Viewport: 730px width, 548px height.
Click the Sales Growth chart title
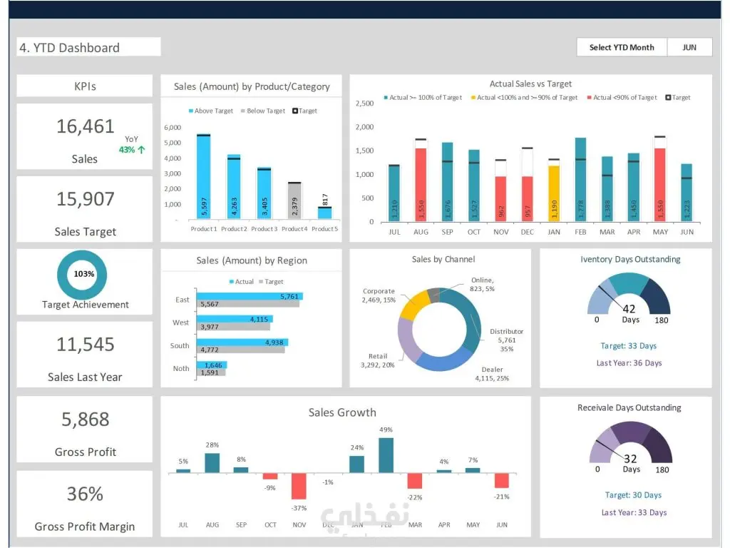[x=342, y=412]
